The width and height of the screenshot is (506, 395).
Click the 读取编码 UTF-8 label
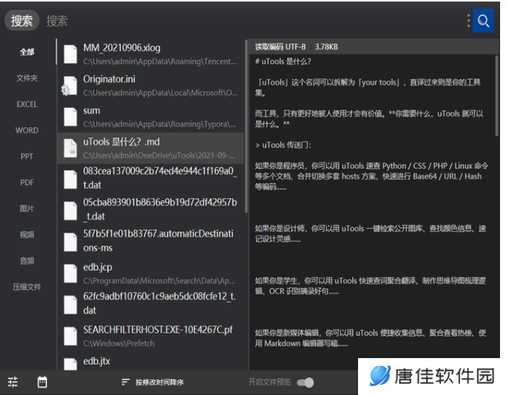pos(280,47)
